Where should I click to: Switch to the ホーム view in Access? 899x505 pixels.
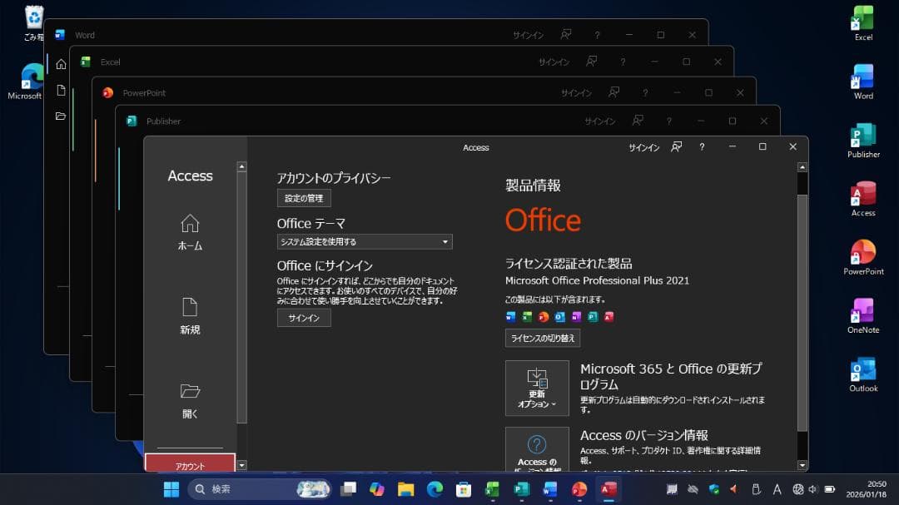191,231
